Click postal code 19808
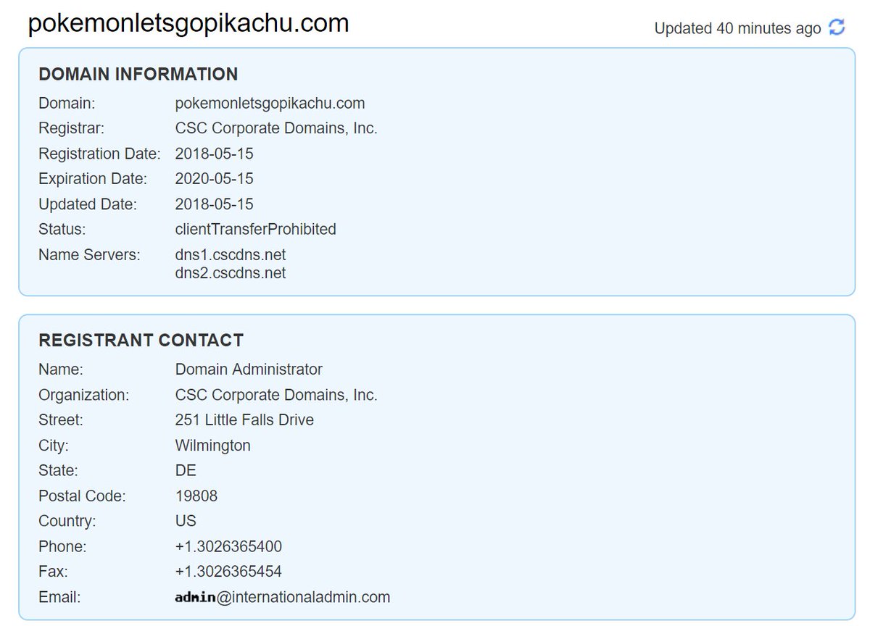This screenshot has height=626, width=870. click(196, 496)
